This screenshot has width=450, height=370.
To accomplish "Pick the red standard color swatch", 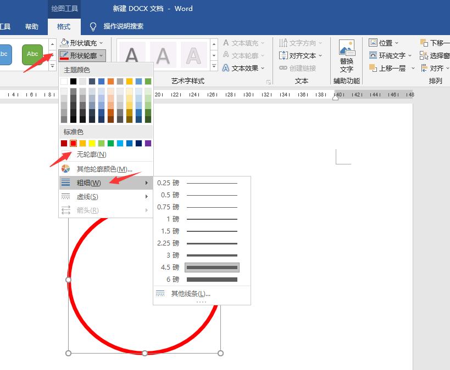I will coord(74,143).
